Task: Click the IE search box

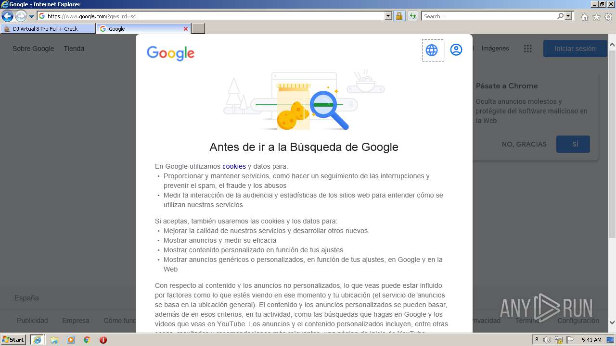Action: click(x=489, y=16)
